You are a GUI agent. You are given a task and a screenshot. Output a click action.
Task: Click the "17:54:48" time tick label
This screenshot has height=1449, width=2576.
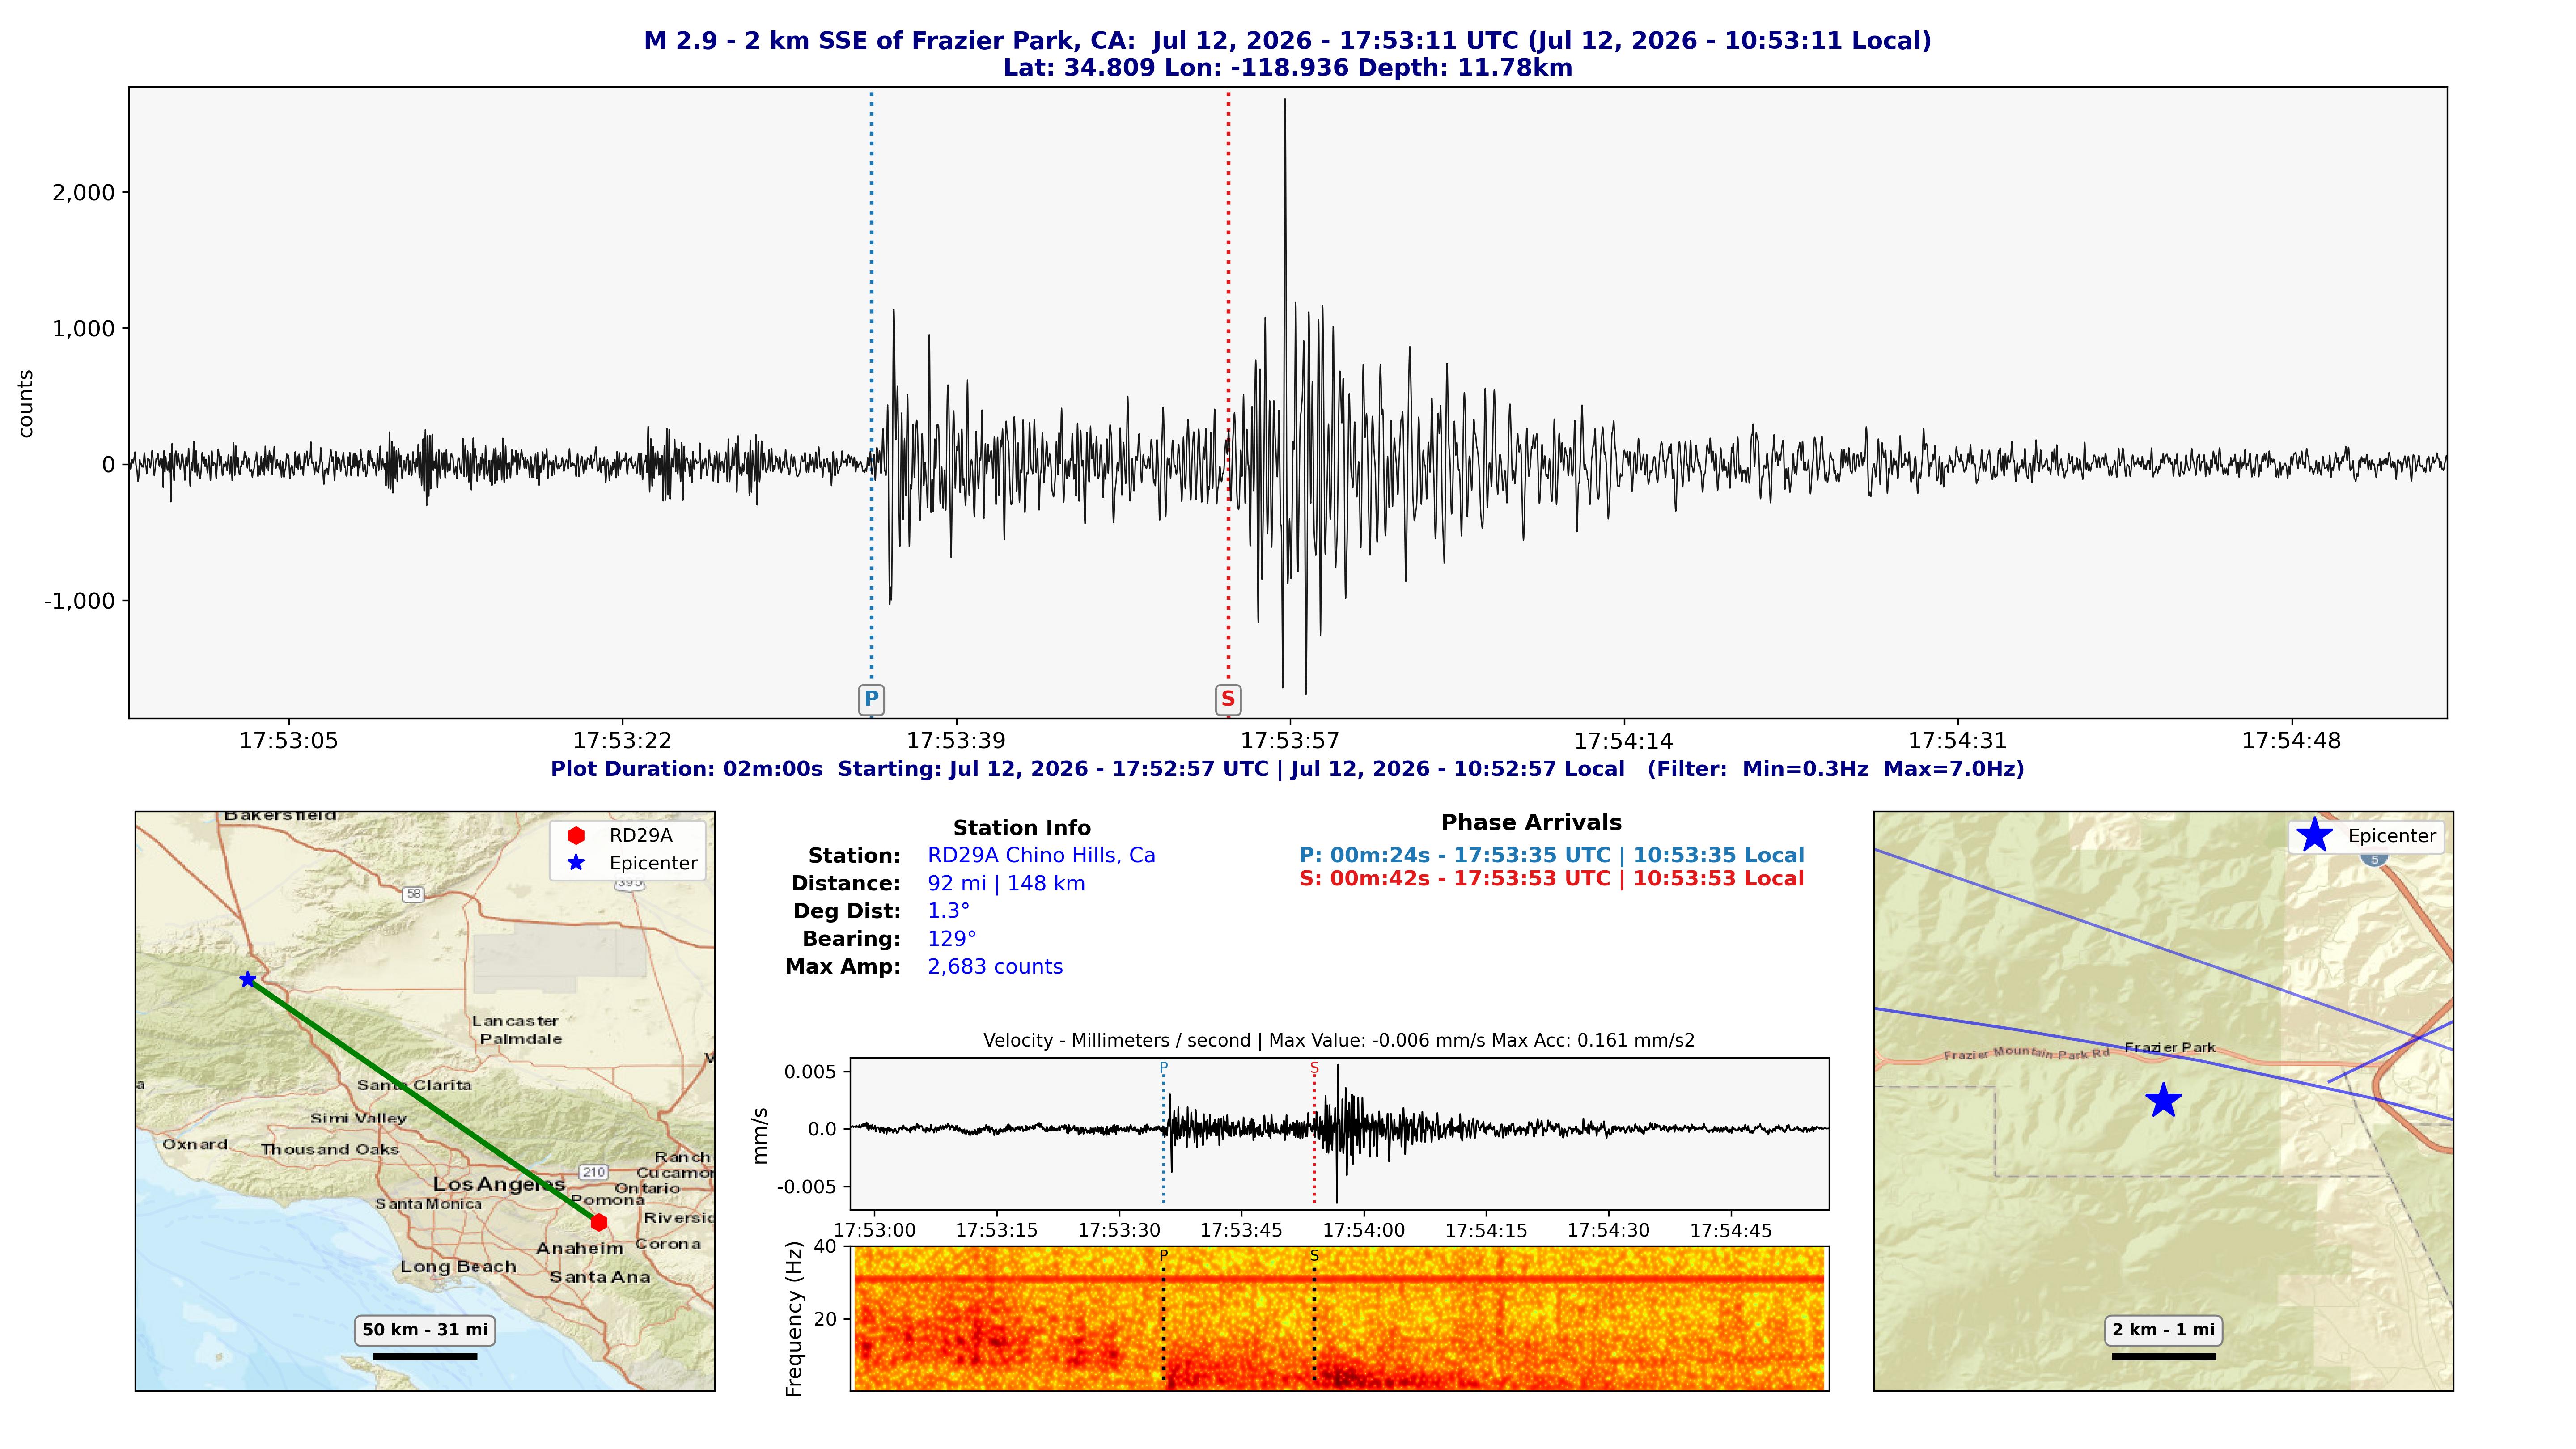click(x=2291, y=741)
